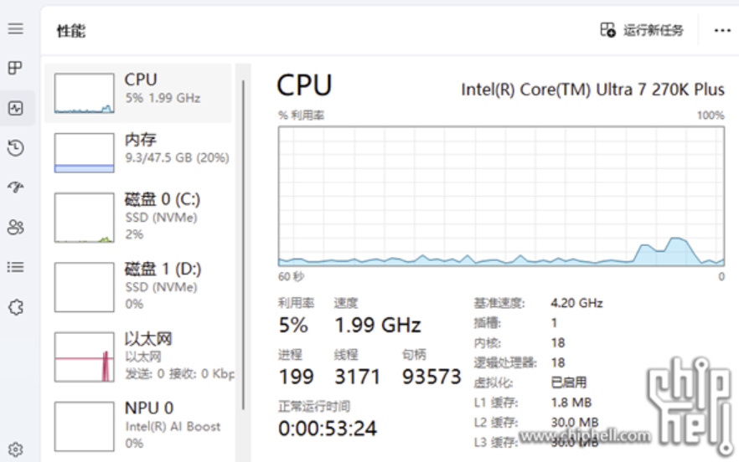Open the Details page icon
739x462 pixels.
[15, 268]
